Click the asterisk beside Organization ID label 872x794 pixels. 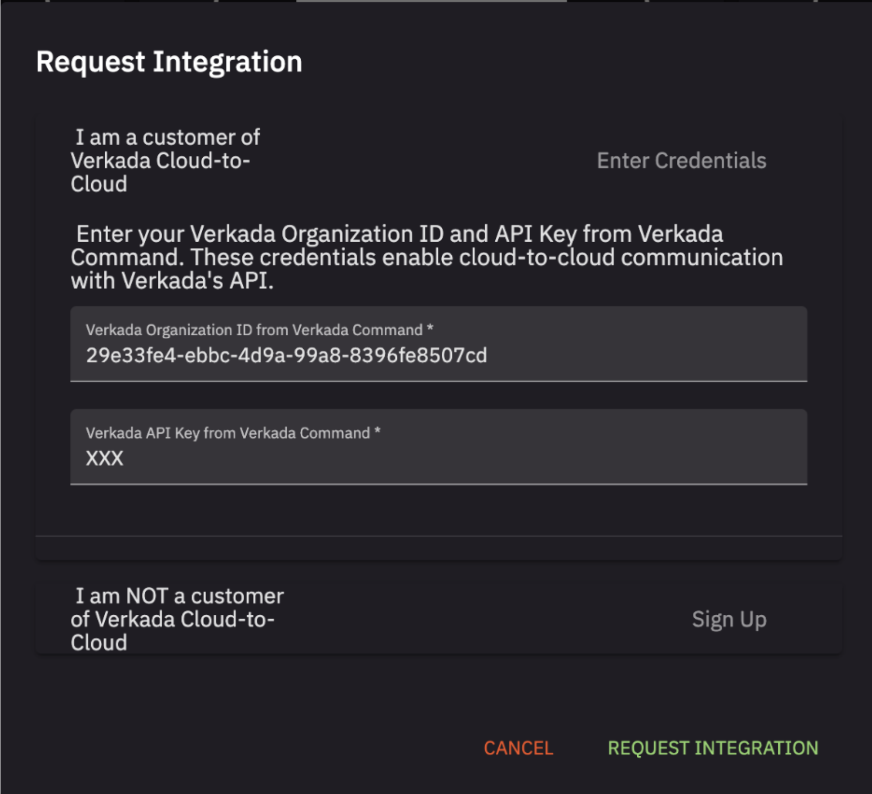[x=430, y=329]
